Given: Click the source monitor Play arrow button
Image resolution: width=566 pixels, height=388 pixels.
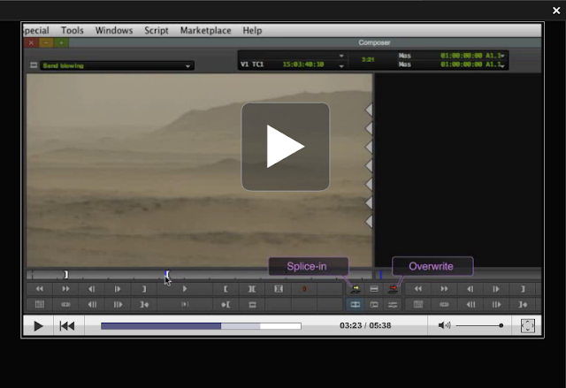Looking at the screenshot, I should point(185,289).
